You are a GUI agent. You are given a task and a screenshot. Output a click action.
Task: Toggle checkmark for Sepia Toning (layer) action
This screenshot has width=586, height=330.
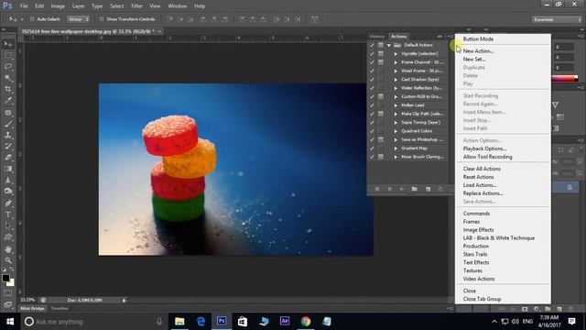[x=372, y=122]
